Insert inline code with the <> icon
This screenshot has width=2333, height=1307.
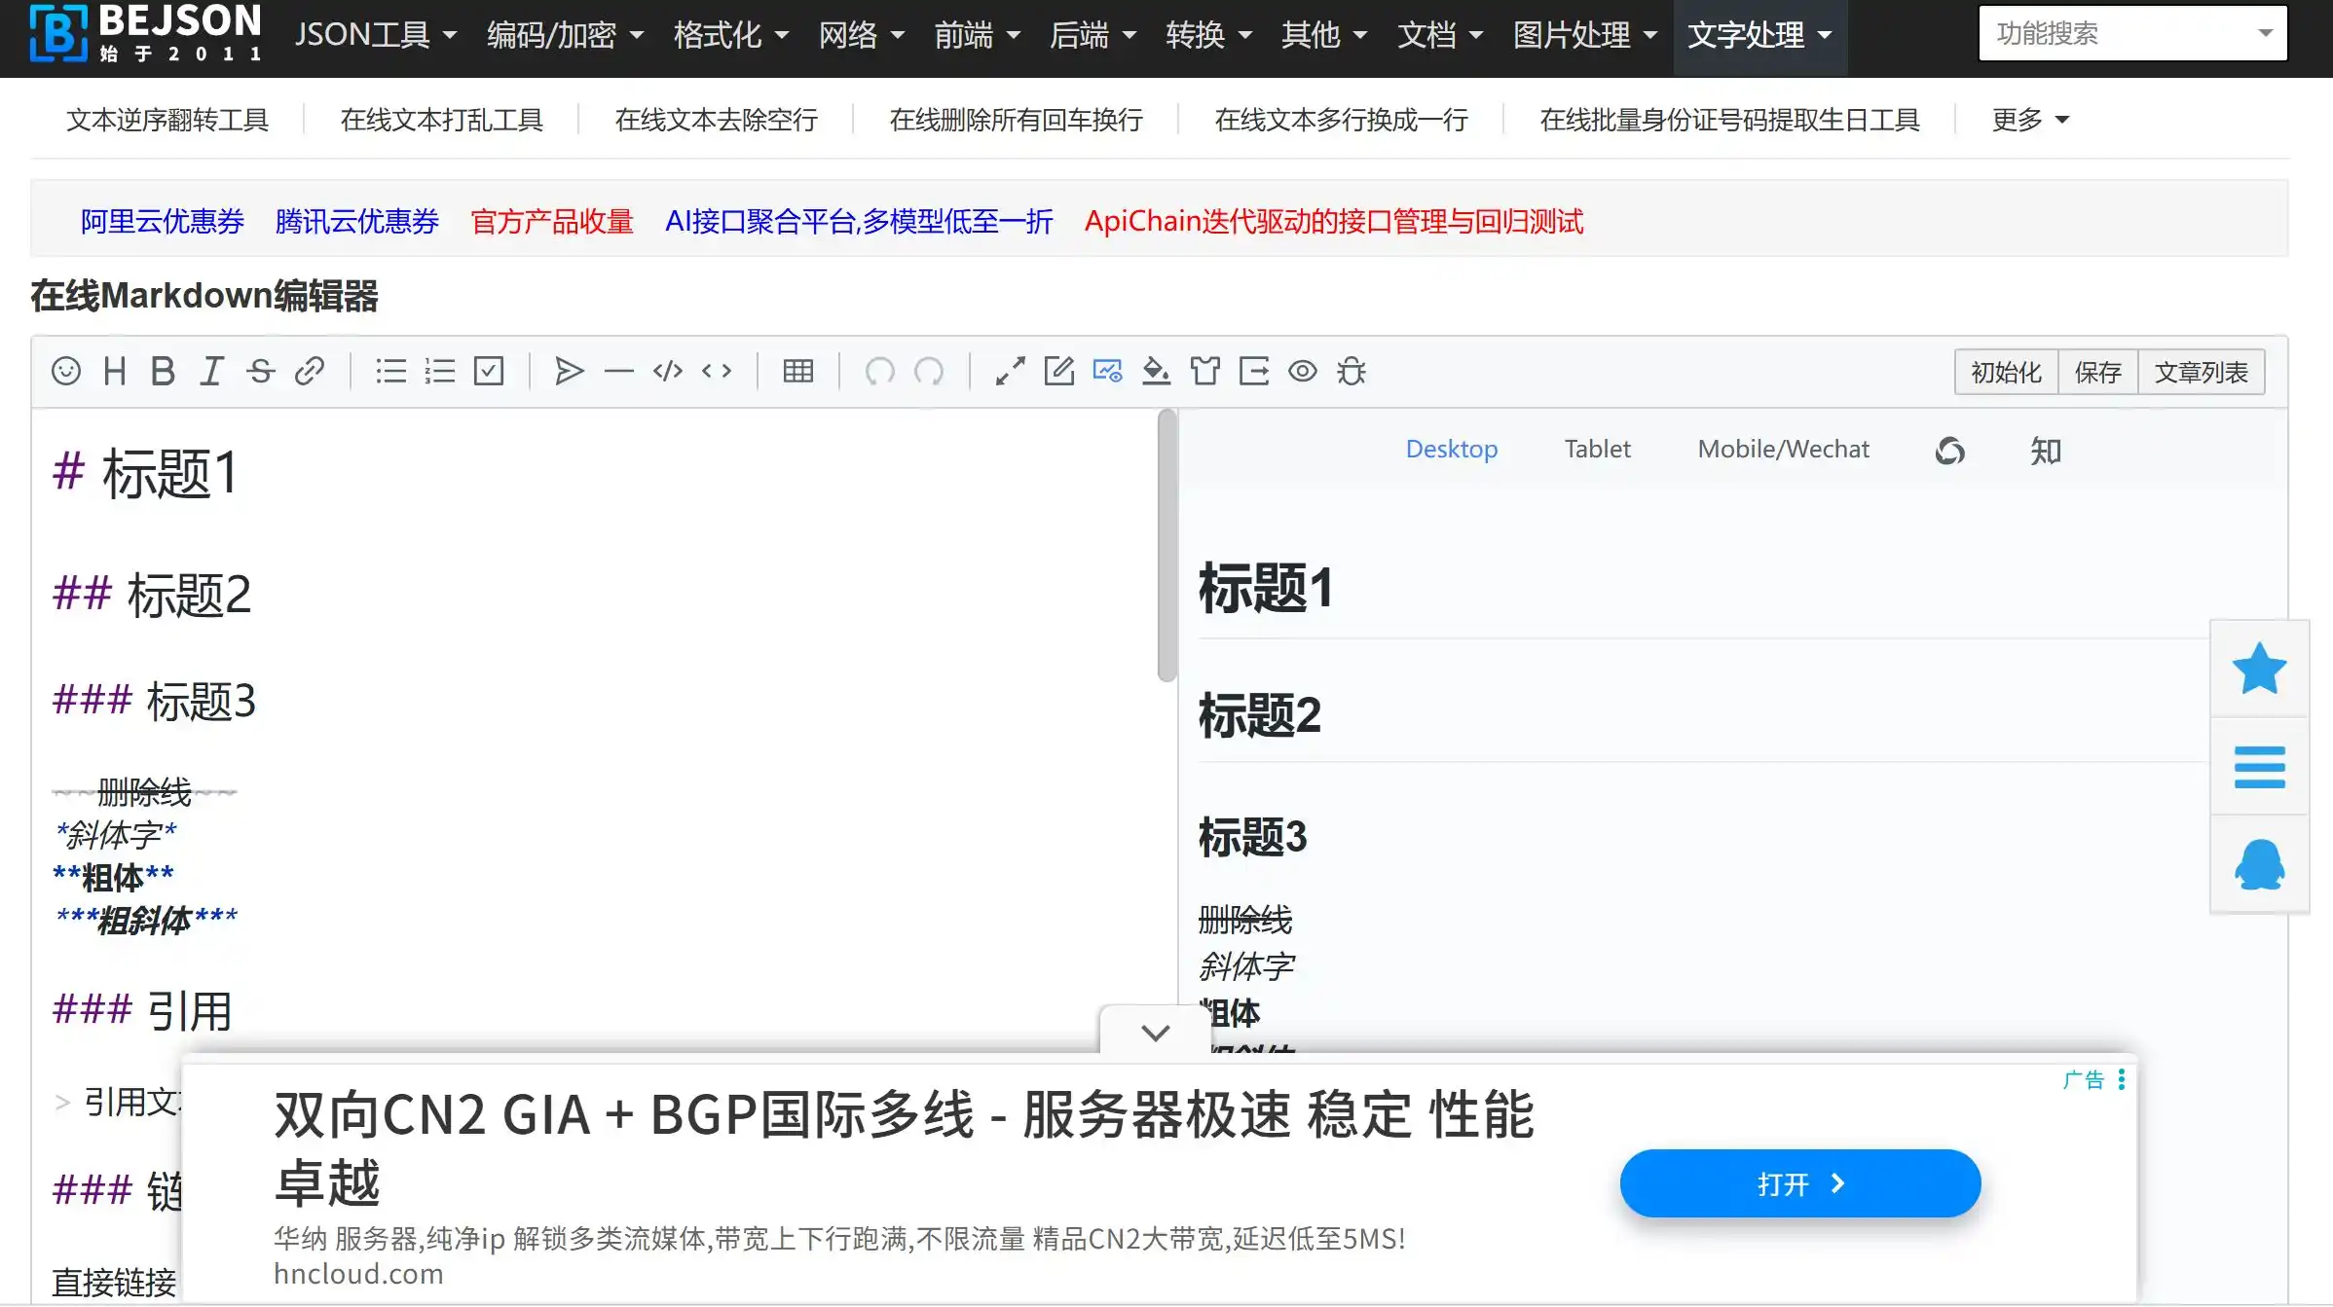click(x=717, y=371)
